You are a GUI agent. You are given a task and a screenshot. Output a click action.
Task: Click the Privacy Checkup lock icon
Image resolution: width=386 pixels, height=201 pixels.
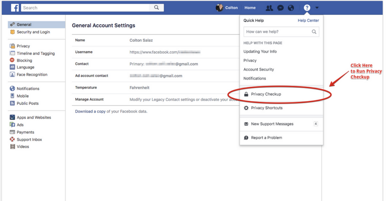pos(246,94)
